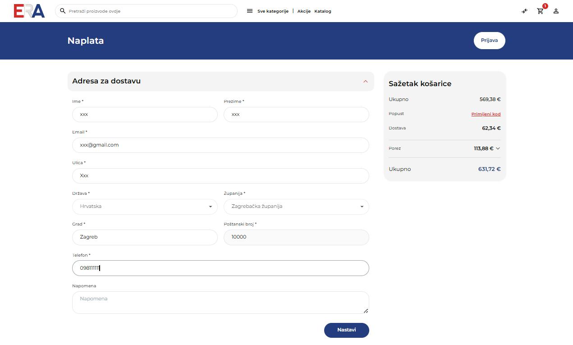
Task: Open the Akcije menu item
Action: coord(304,11)
